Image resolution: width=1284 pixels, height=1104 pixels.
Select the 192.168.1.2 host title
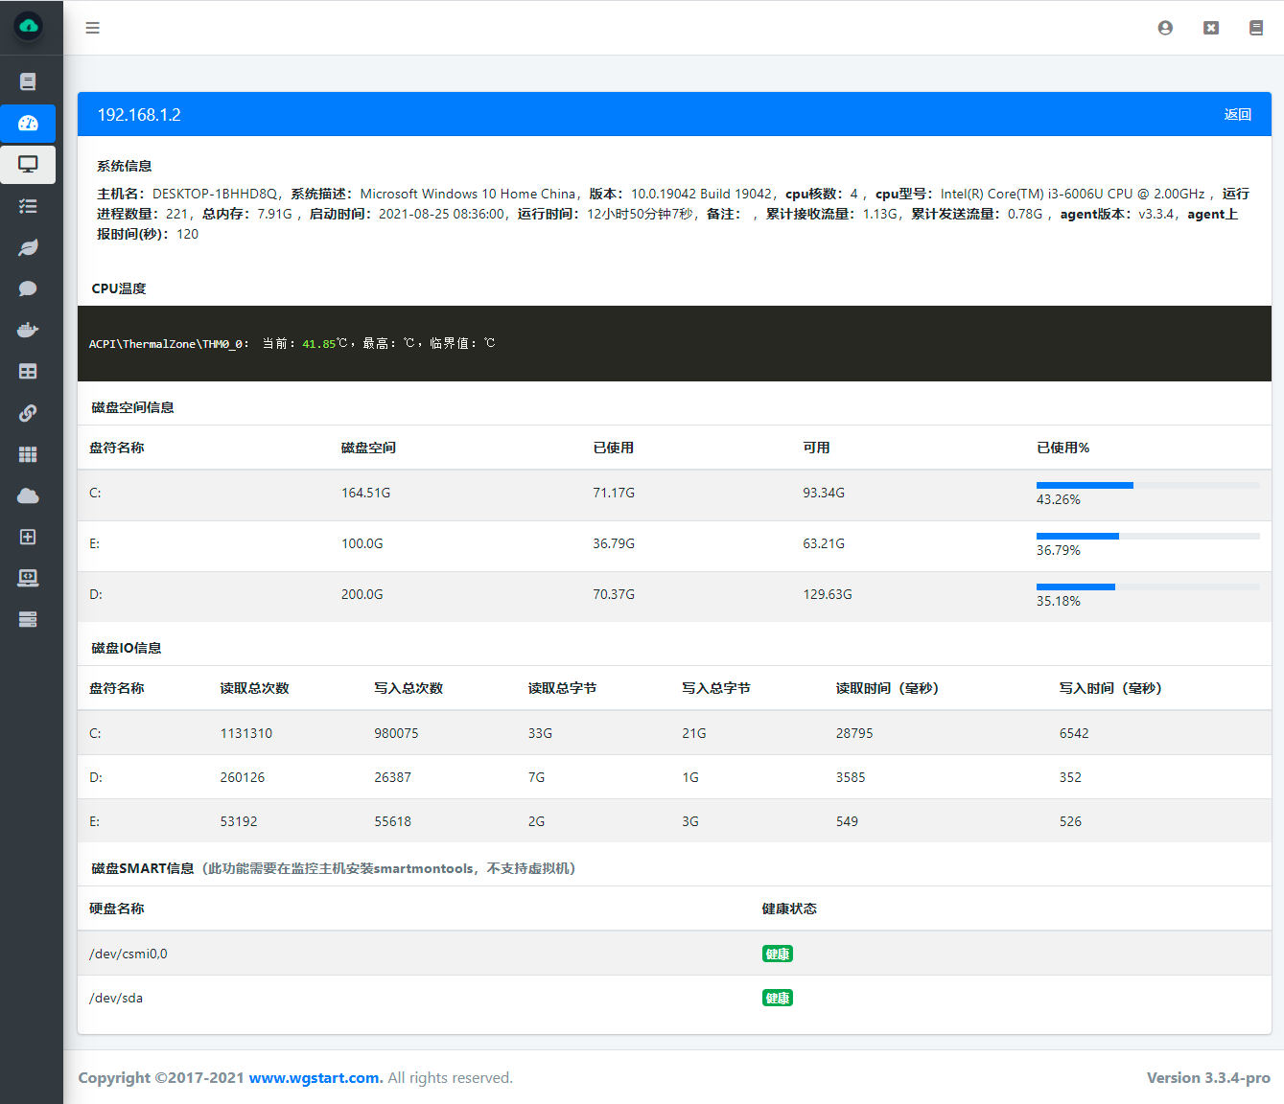click(x=139, y=114)
